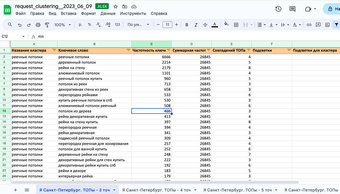This screenshot has width=340, height=194.
Task: Open the Справка menu
Action: (x=159, y=13)
